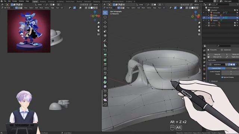This screenshot has height=134, width=239.
Task: Open the Render properties tab
Action: click(204, 55)
